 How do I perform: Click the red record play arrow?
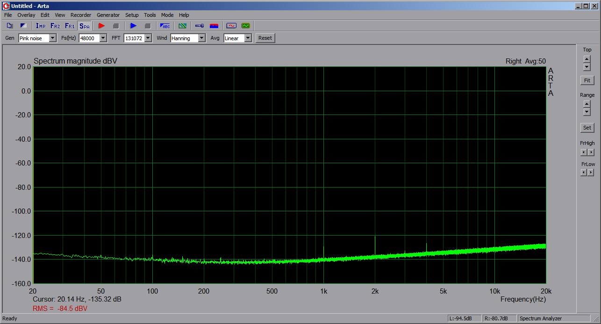coord(101,26)
